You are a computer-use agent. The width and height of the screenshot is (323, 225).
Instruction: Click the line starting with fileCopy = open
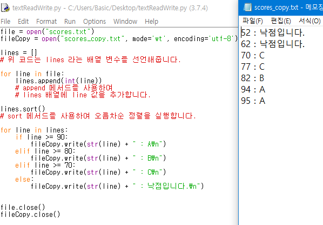(119, 39)
